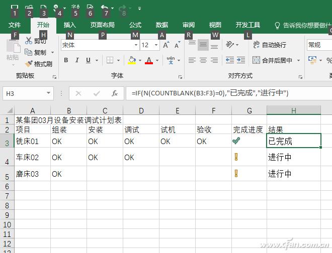The image size is (332, 253).
Task: Open the borders dropdown arrow
Action: pos(118,60)
